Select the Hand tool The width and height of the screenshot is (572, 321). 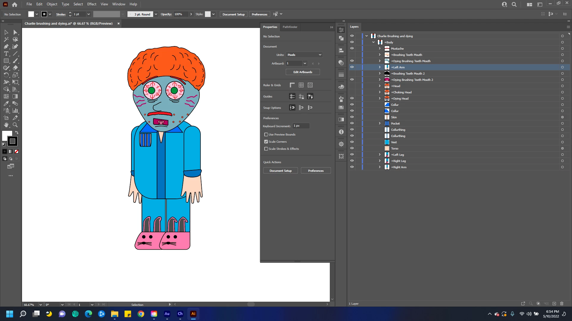[6, 125]
